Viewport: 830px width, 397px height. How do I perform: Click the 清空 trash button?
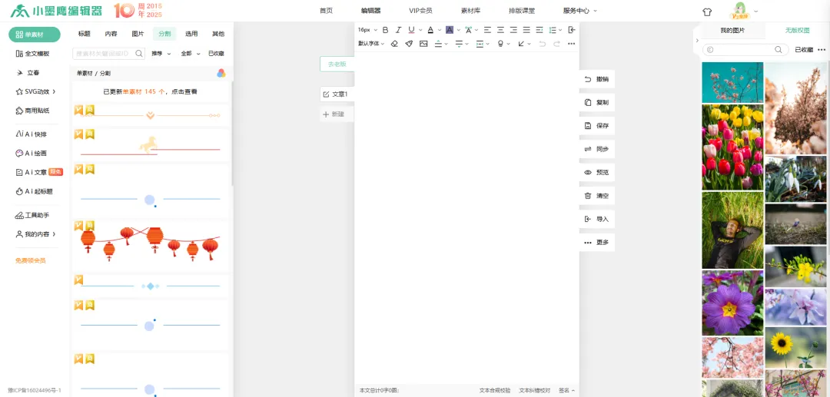[x=597, y=196]
